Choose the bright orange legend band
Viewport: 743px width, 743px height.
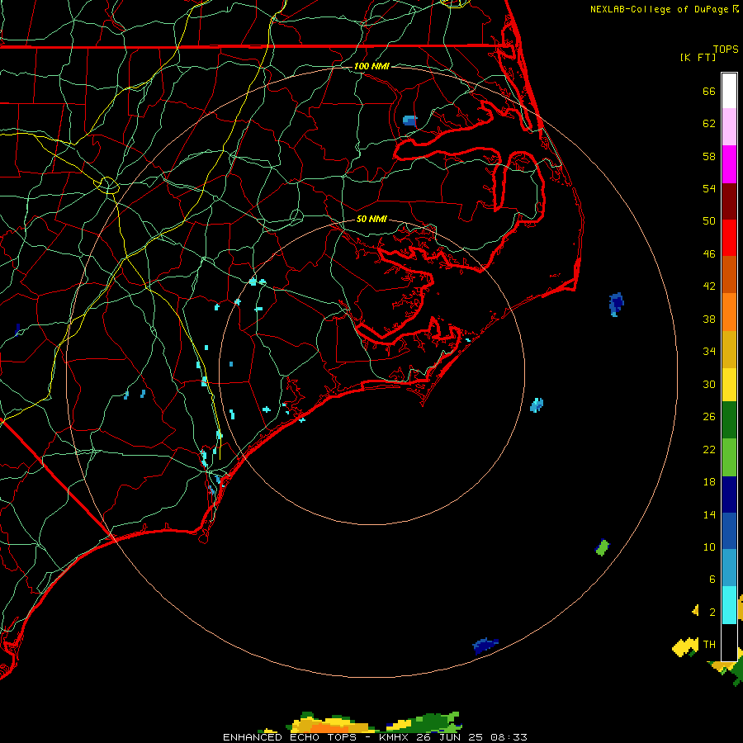tap(729, 312)
